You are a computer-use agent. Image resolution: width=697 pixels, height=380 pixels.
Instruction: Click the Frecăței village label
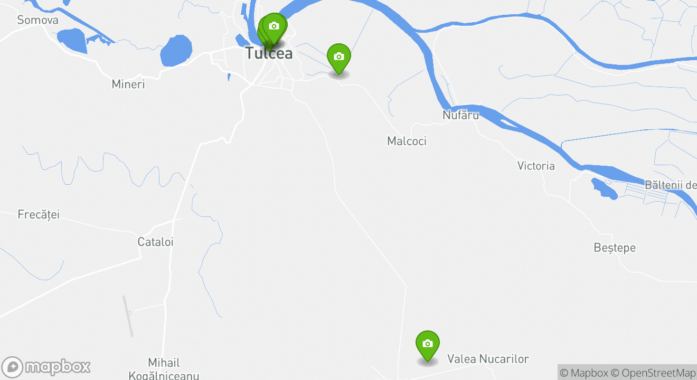pyautogui.click(x=39, y=215)
